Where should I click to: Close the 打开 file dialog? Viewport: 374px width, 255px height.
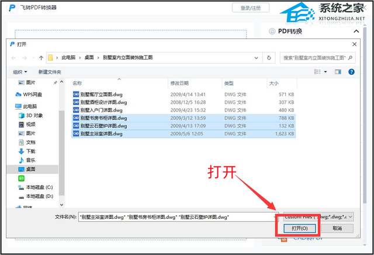[354, 44]
